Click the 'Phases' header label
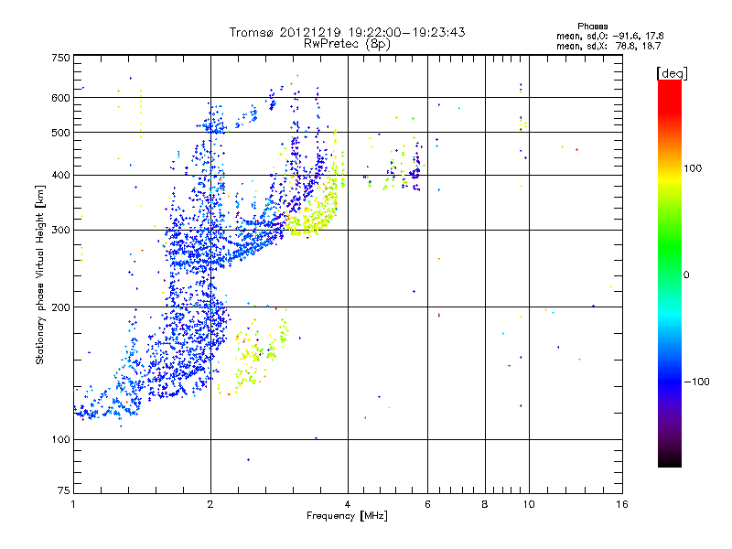The image size is (732, 549). point(592,27)
